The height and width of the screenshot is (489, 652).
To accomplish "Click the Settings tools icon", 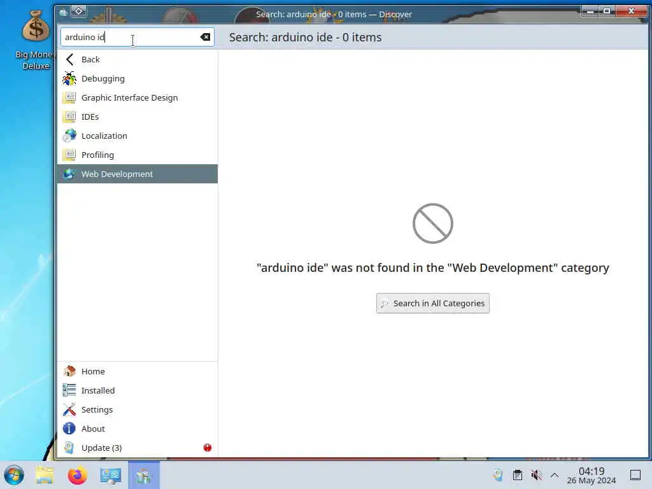I will coord(69,409).
